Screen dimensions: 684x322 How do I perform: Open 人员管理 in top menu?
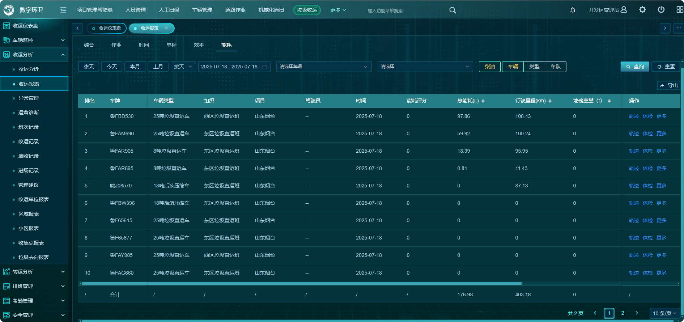136,10
